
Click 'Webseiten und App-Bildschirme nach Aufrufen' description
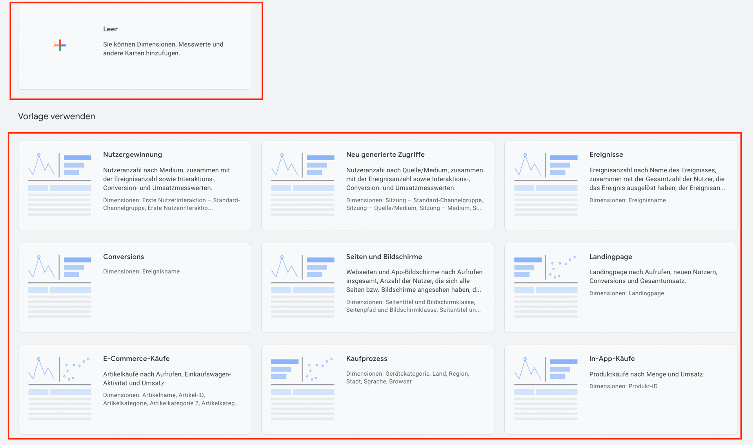pos(414,281)
